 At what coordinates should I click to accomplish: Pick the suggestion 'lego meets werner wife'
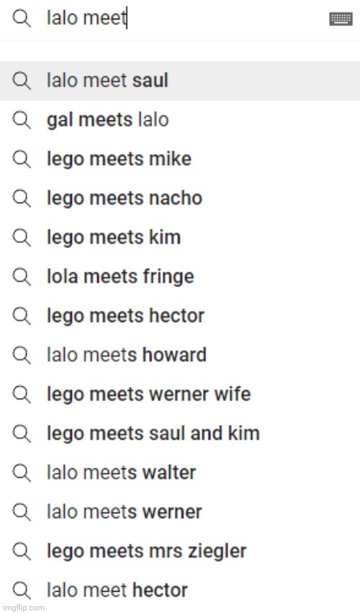point(180,394)
